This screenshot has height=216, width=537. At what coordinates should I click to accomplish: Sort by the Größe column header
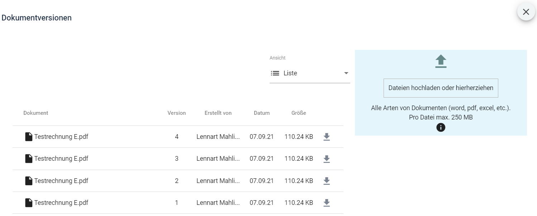(x=299, y=113)
